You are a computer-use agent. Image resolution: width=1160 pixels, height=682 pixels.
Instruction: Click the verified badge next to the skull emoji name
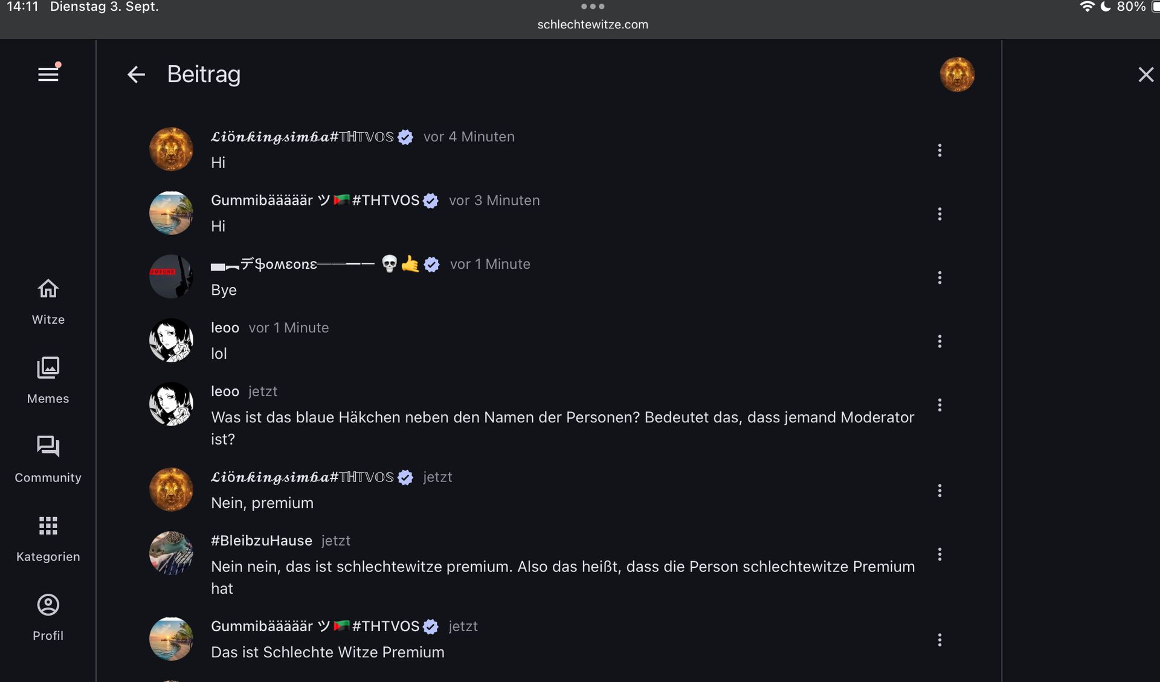click(x=431, y=265)
